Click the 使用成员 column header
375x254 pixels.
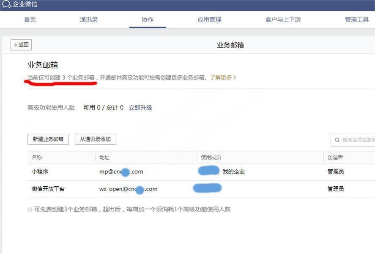point(211,157)
